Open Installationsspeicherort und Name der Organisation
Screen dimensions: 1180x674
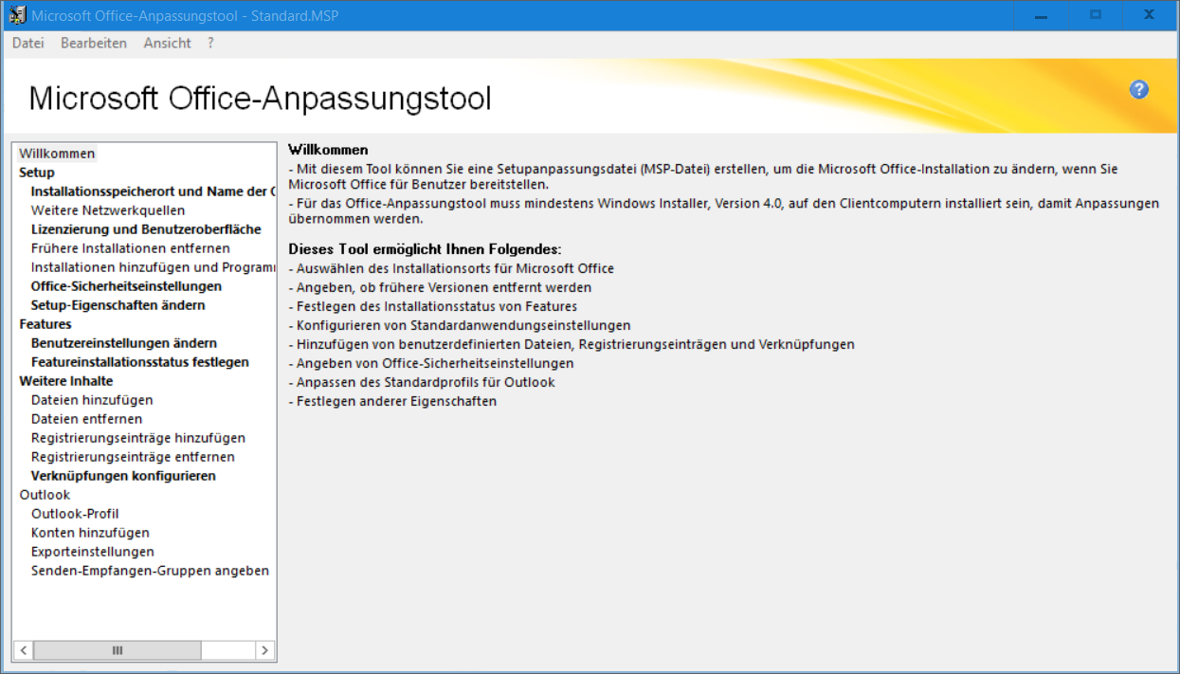154,191
